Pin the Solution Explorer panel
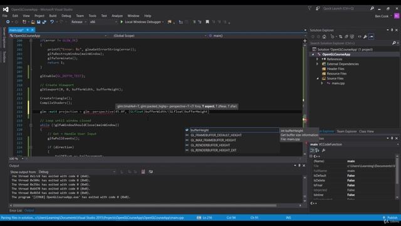The height and width of the screenshot is (226, 401). coord(392,30)
